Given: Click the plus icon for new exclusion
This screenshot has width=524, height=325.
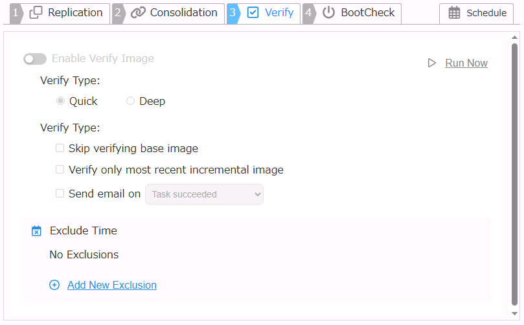Looking at the screenshot, I should click(x=54, y=285).
